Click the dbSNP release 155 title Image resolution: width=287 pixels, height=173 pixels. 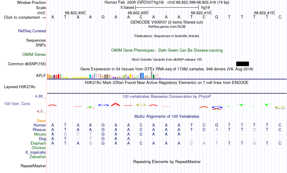pos(167,59)
